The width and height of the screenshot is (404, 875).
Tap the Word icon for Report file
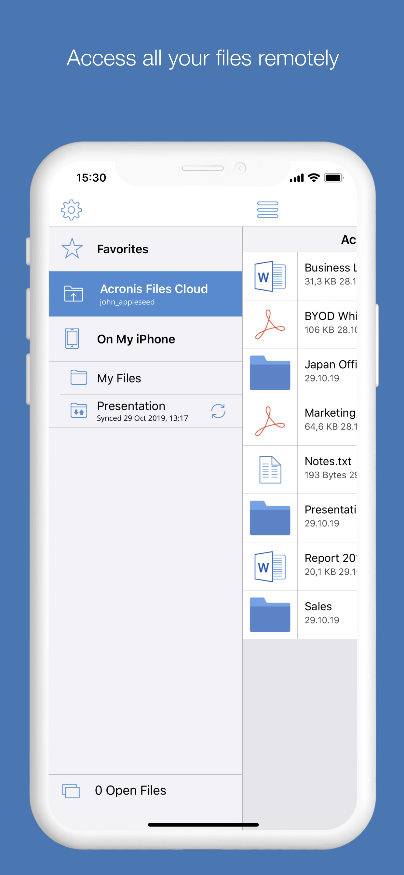coord(270,567)
